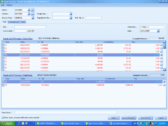Viewport: 168px width, 126px height.
Task: Switch to External Links tab
Action: click(x=14, y=22)
